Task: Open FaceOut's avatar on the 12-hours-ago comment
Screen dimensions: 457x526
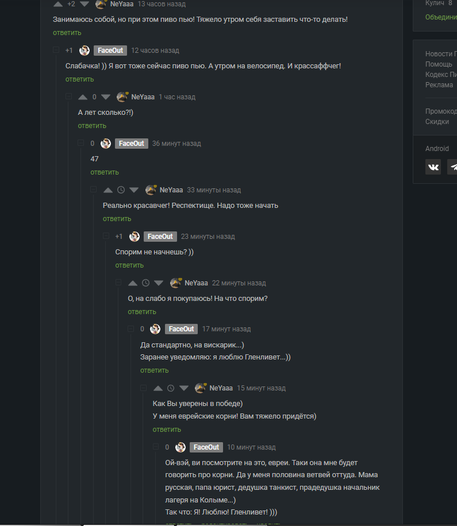Action: coord(85,51)
